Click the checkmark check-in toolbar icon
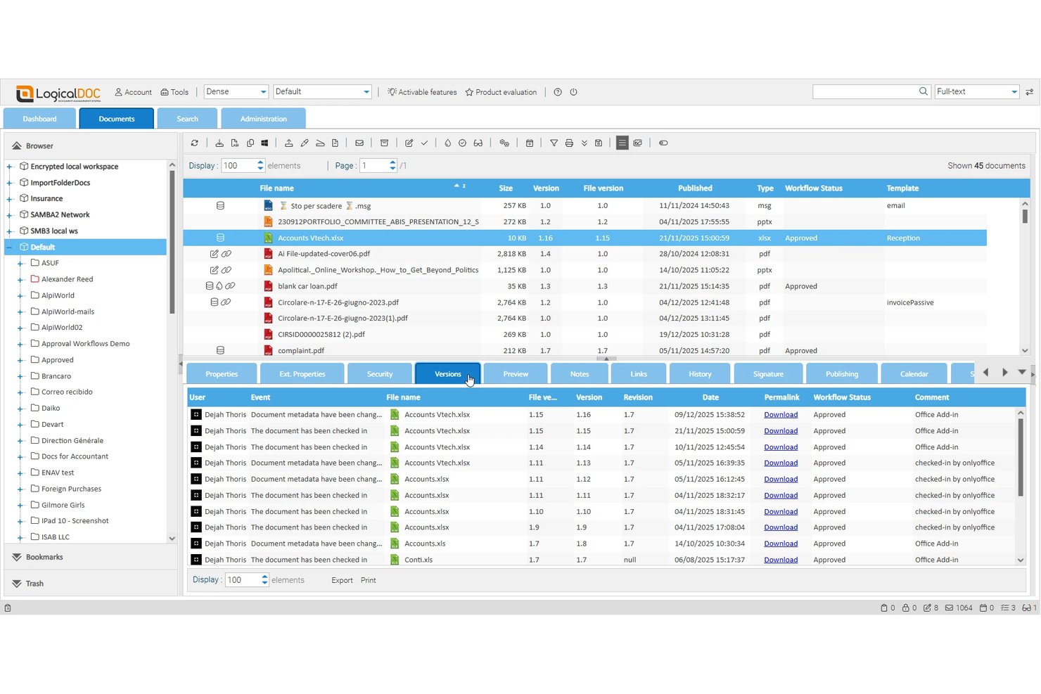 [424, 143]
